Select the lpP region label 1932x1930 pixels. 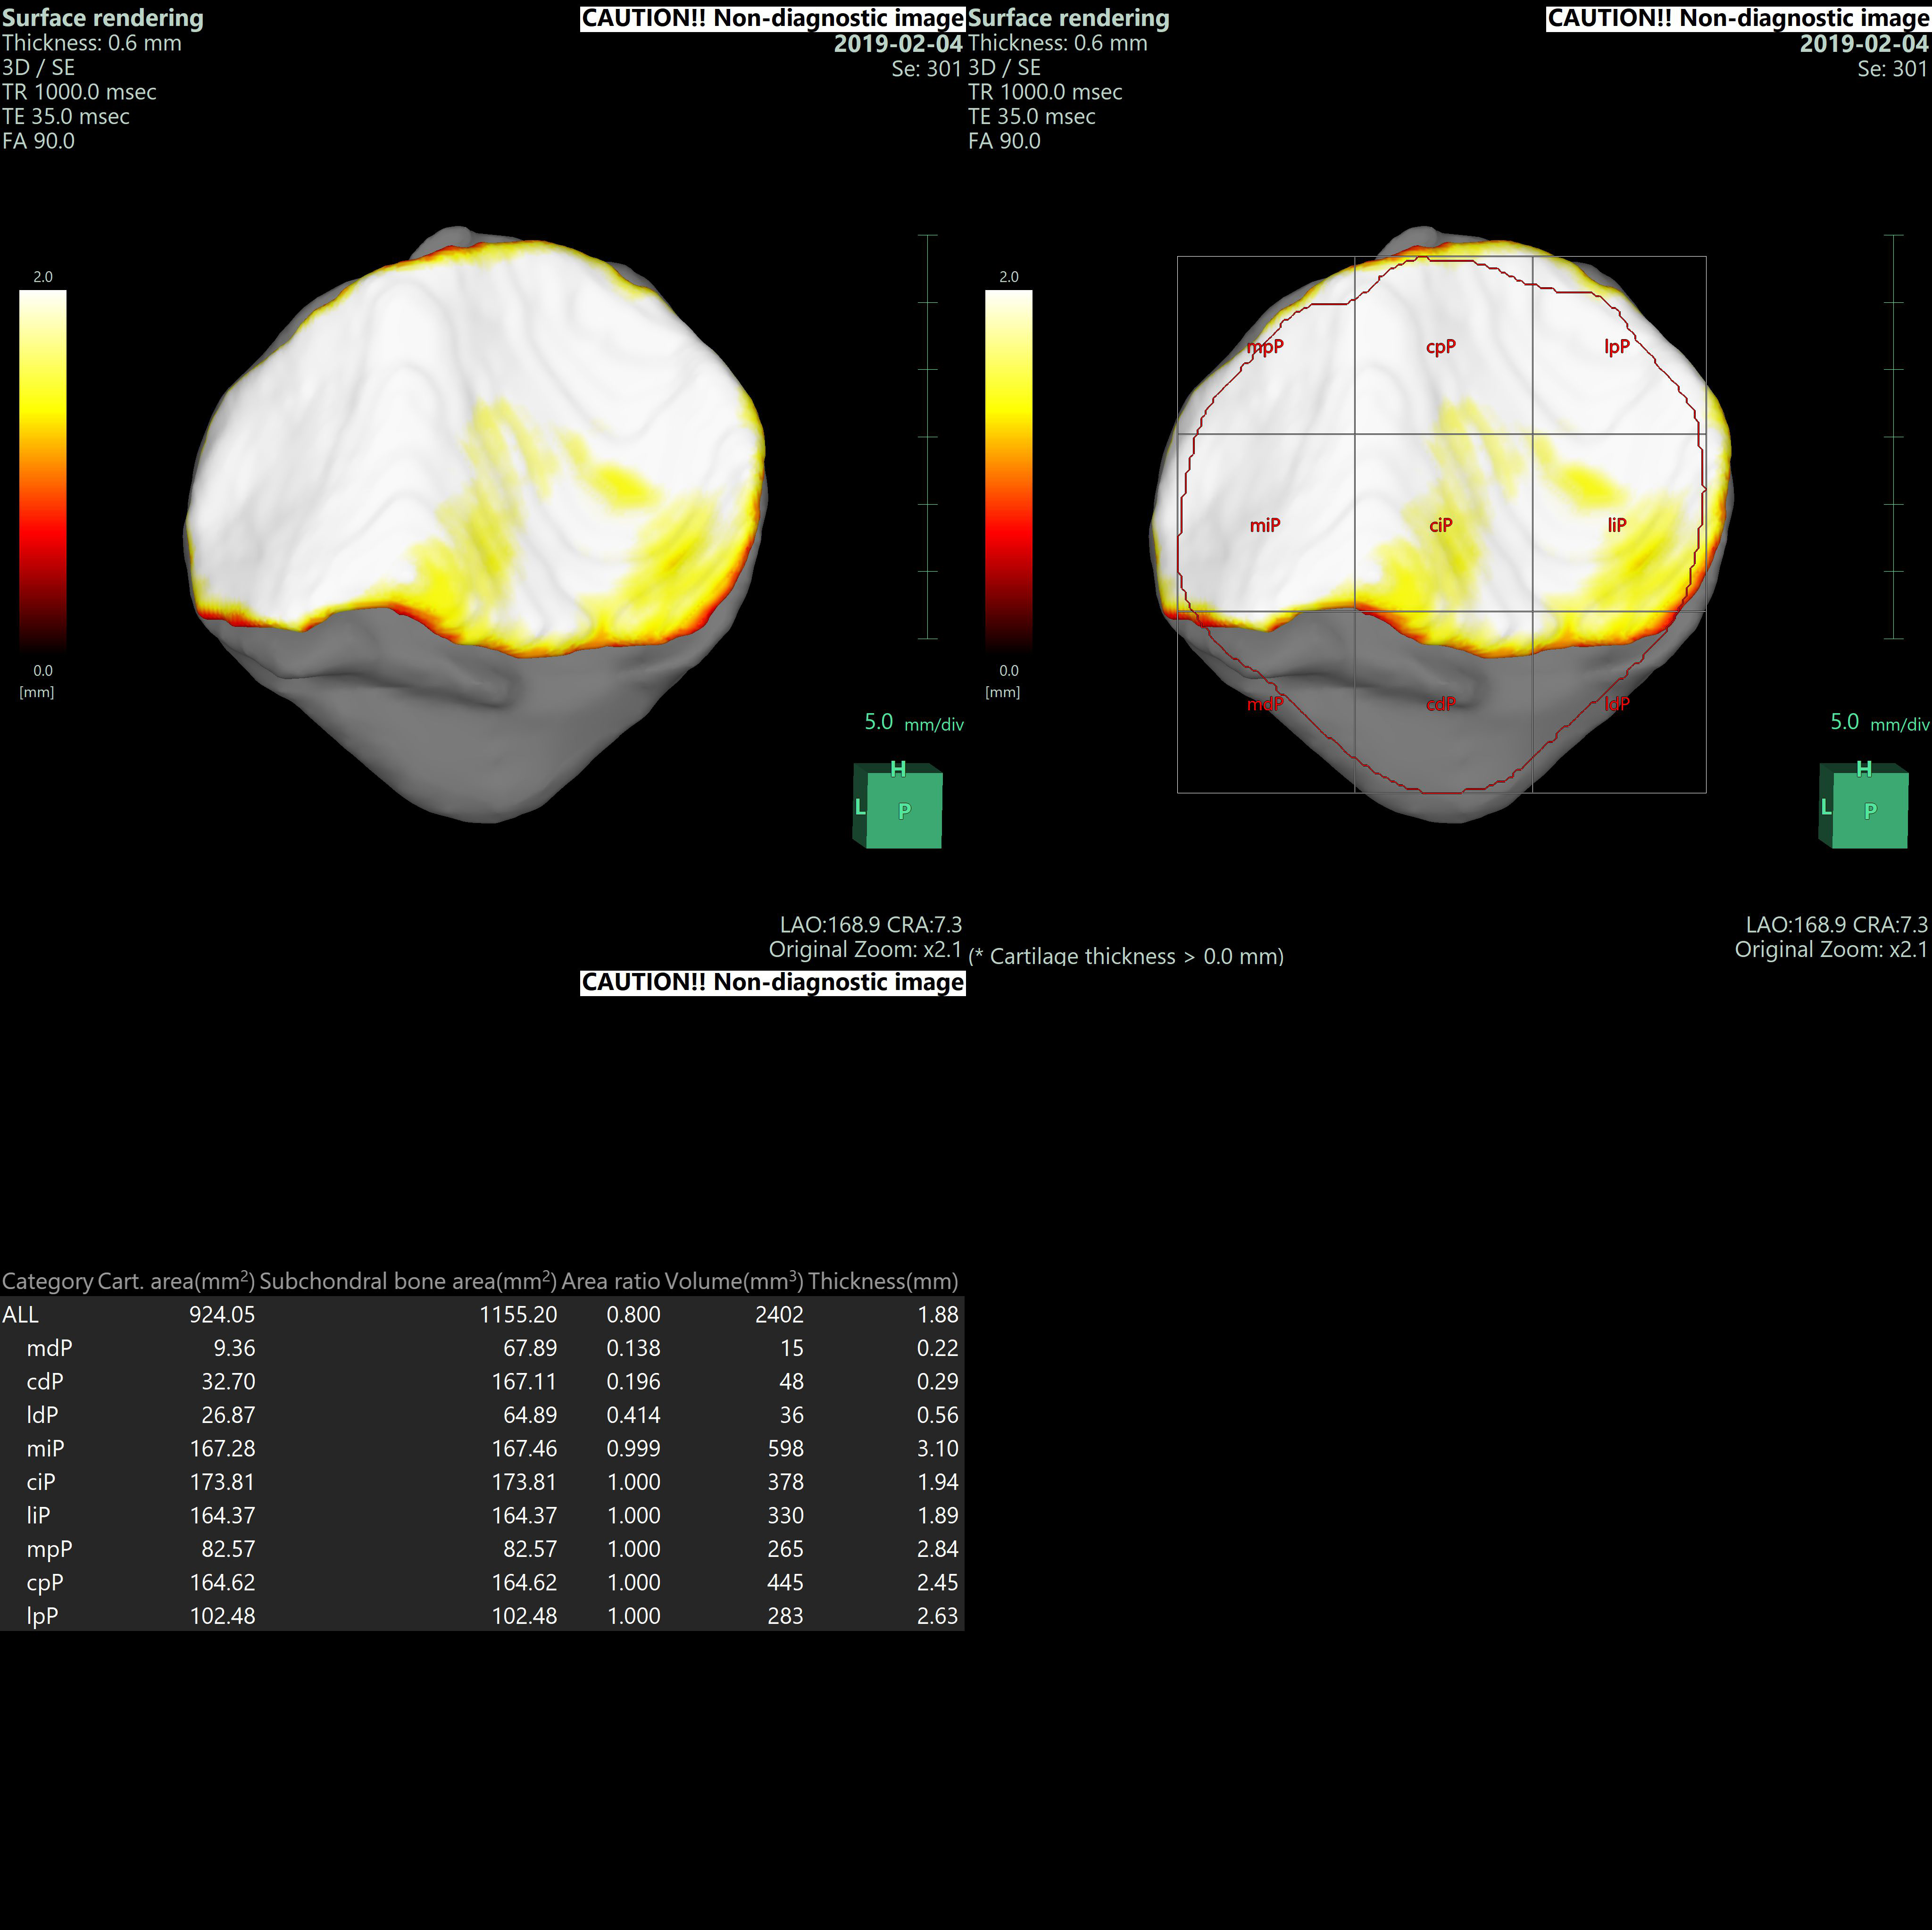1617,347
